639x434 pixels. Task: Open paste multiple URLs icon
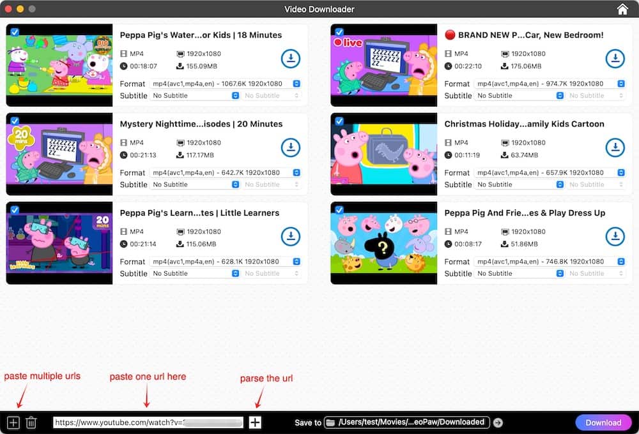tap(13, 423)
